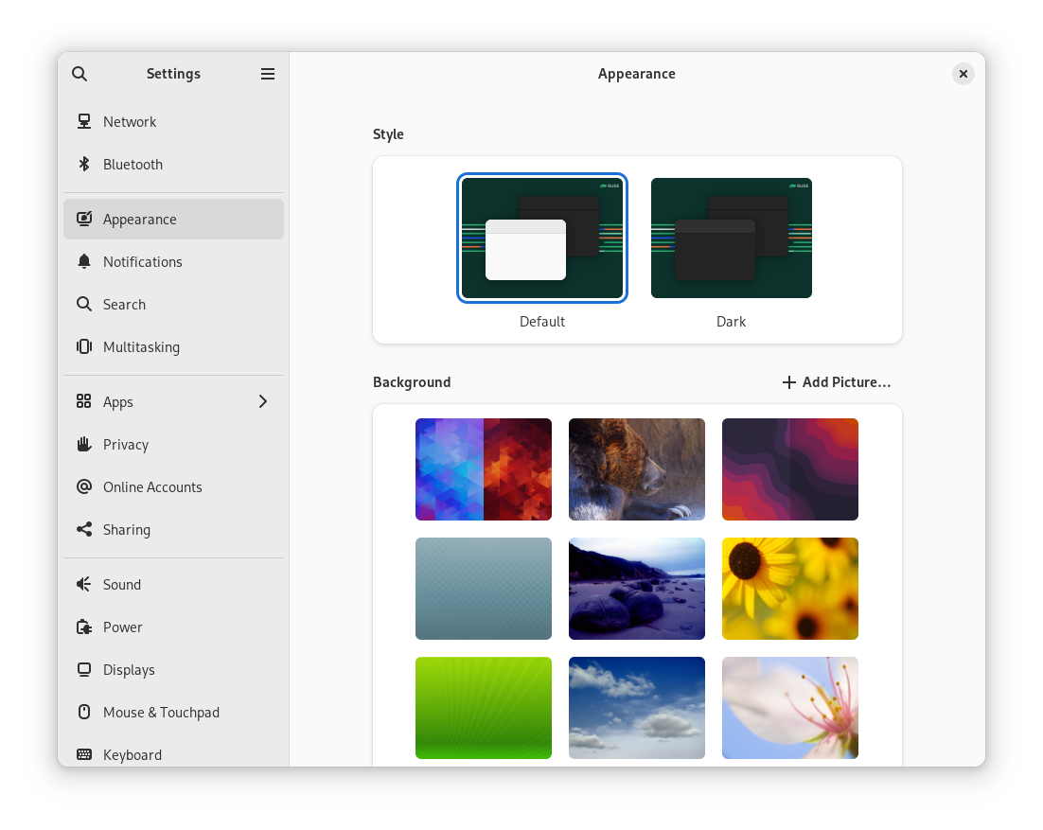Open Mouse & Touchpad settings

(161, 713)
